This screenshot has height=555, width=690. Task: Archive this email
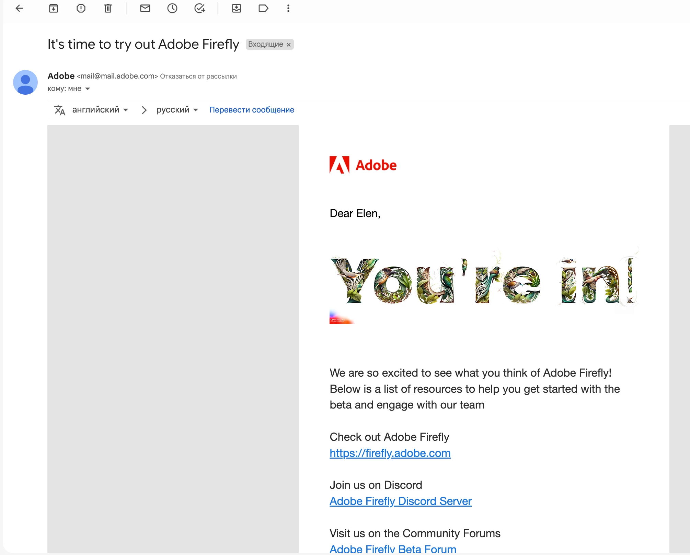tap(54, 8)
